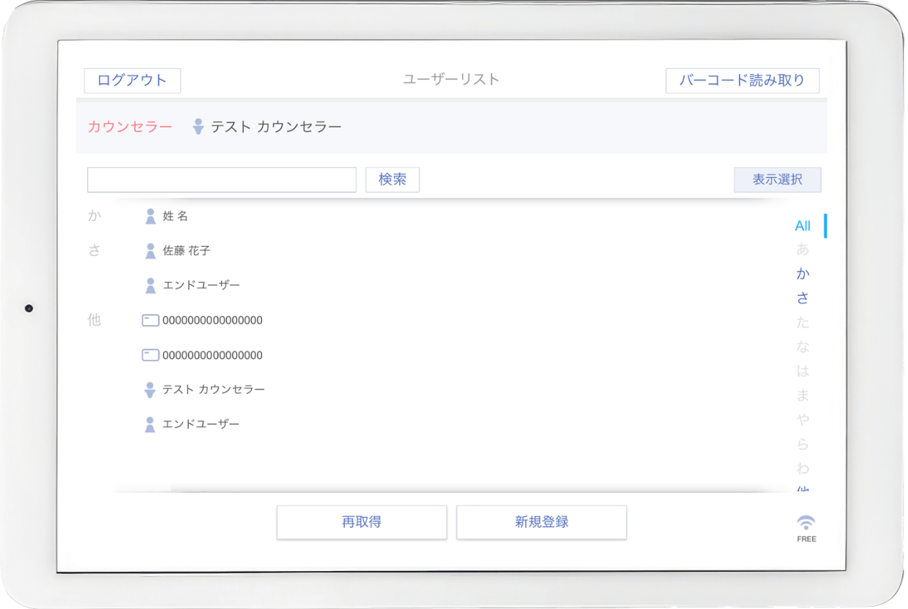The image size is (908, 609).
Task: Click the person icon next to 姓 名
Action: [150, 215]
